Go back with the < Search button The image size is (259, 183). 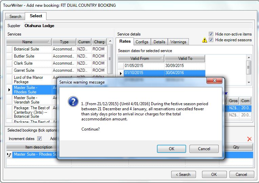[183, 175]
